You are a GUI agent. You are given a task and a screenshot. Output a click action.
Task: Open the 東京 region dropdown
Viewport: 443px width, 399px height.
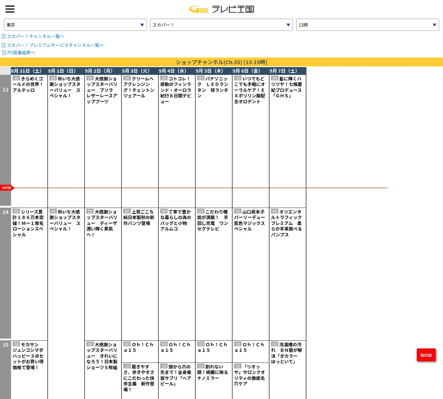point(75,25)
